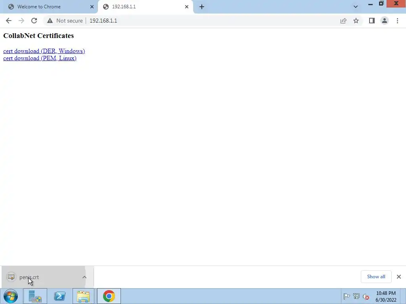Screen dimensions: 406x304
Task: Open the clock showing 10:48 PM
Action: point(386,296)
